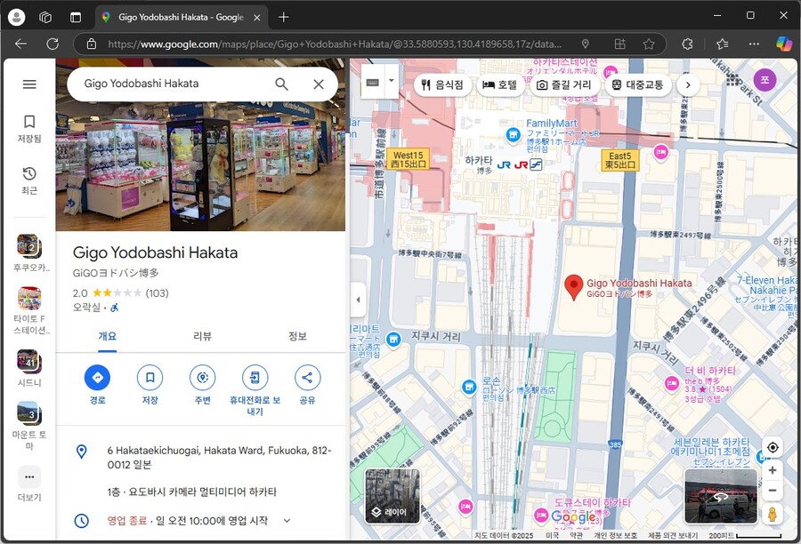Click the FamilyMart store marker on map
This screenshot has height=544, width=801.
click(513, 135)
